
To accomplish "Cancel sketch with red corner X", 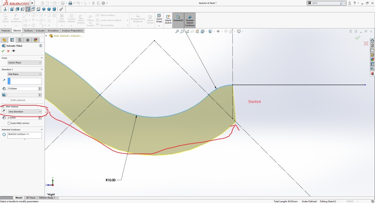I will pos(366,43).
